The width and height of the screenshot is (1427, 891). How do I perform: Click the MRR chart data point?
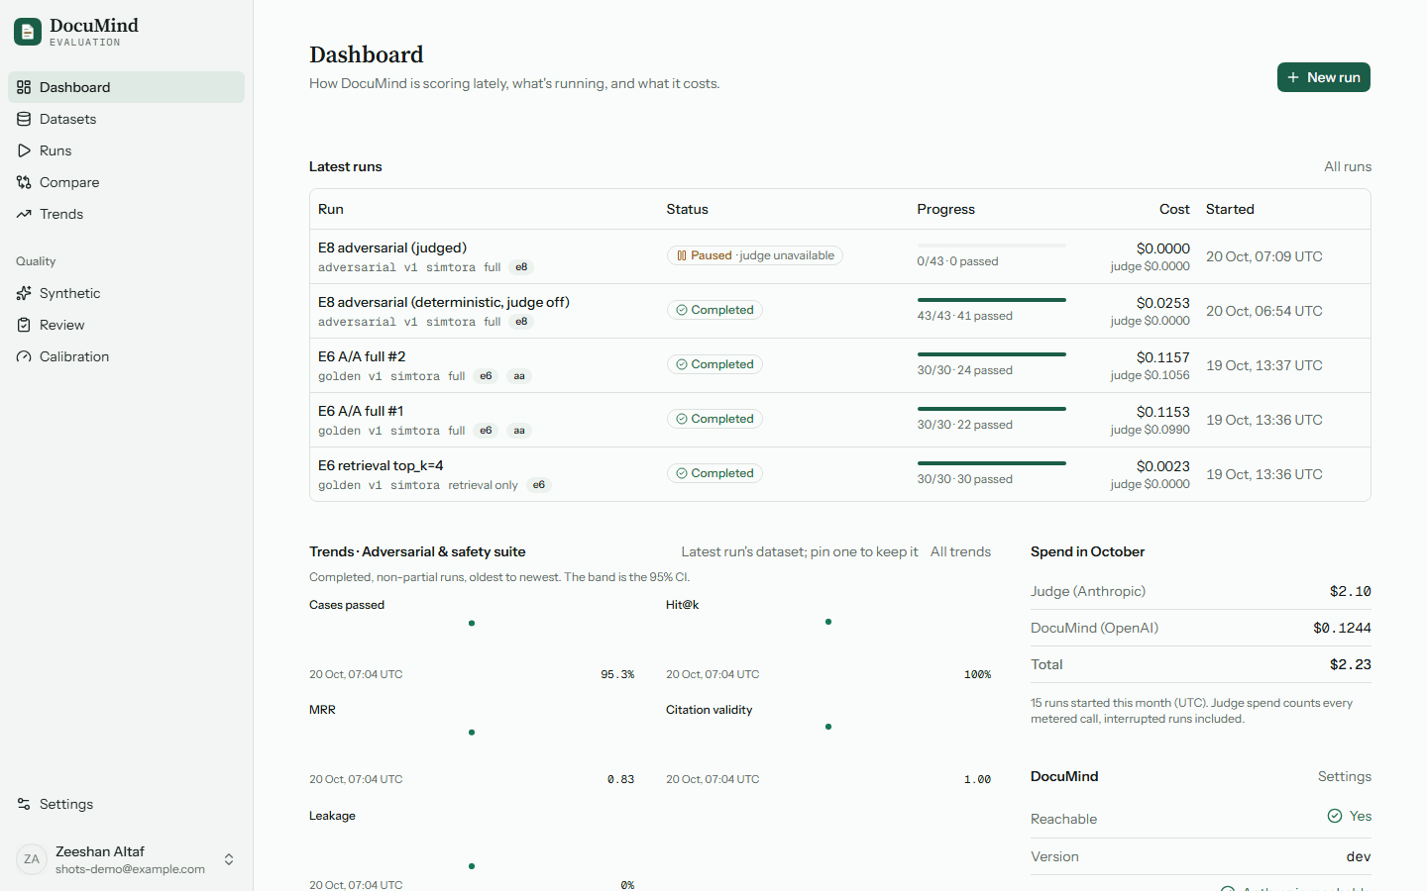pyautogui.click(x=472, y=733)
